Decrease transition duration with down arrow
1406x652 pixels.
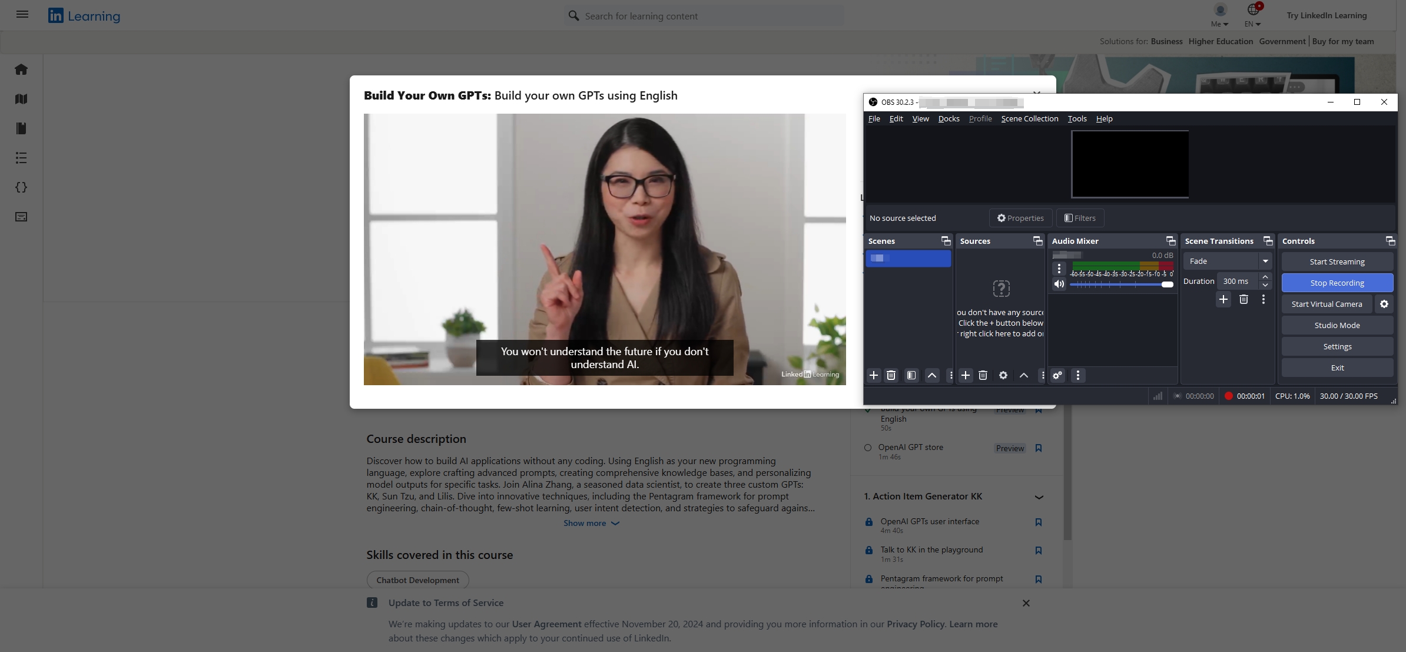click(x=1265, y=285)
